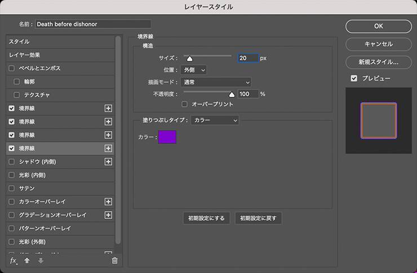Open the 位置 dropdown set to 外側
The height and width of the screenshot is (273, 417).
click(193, 70)
